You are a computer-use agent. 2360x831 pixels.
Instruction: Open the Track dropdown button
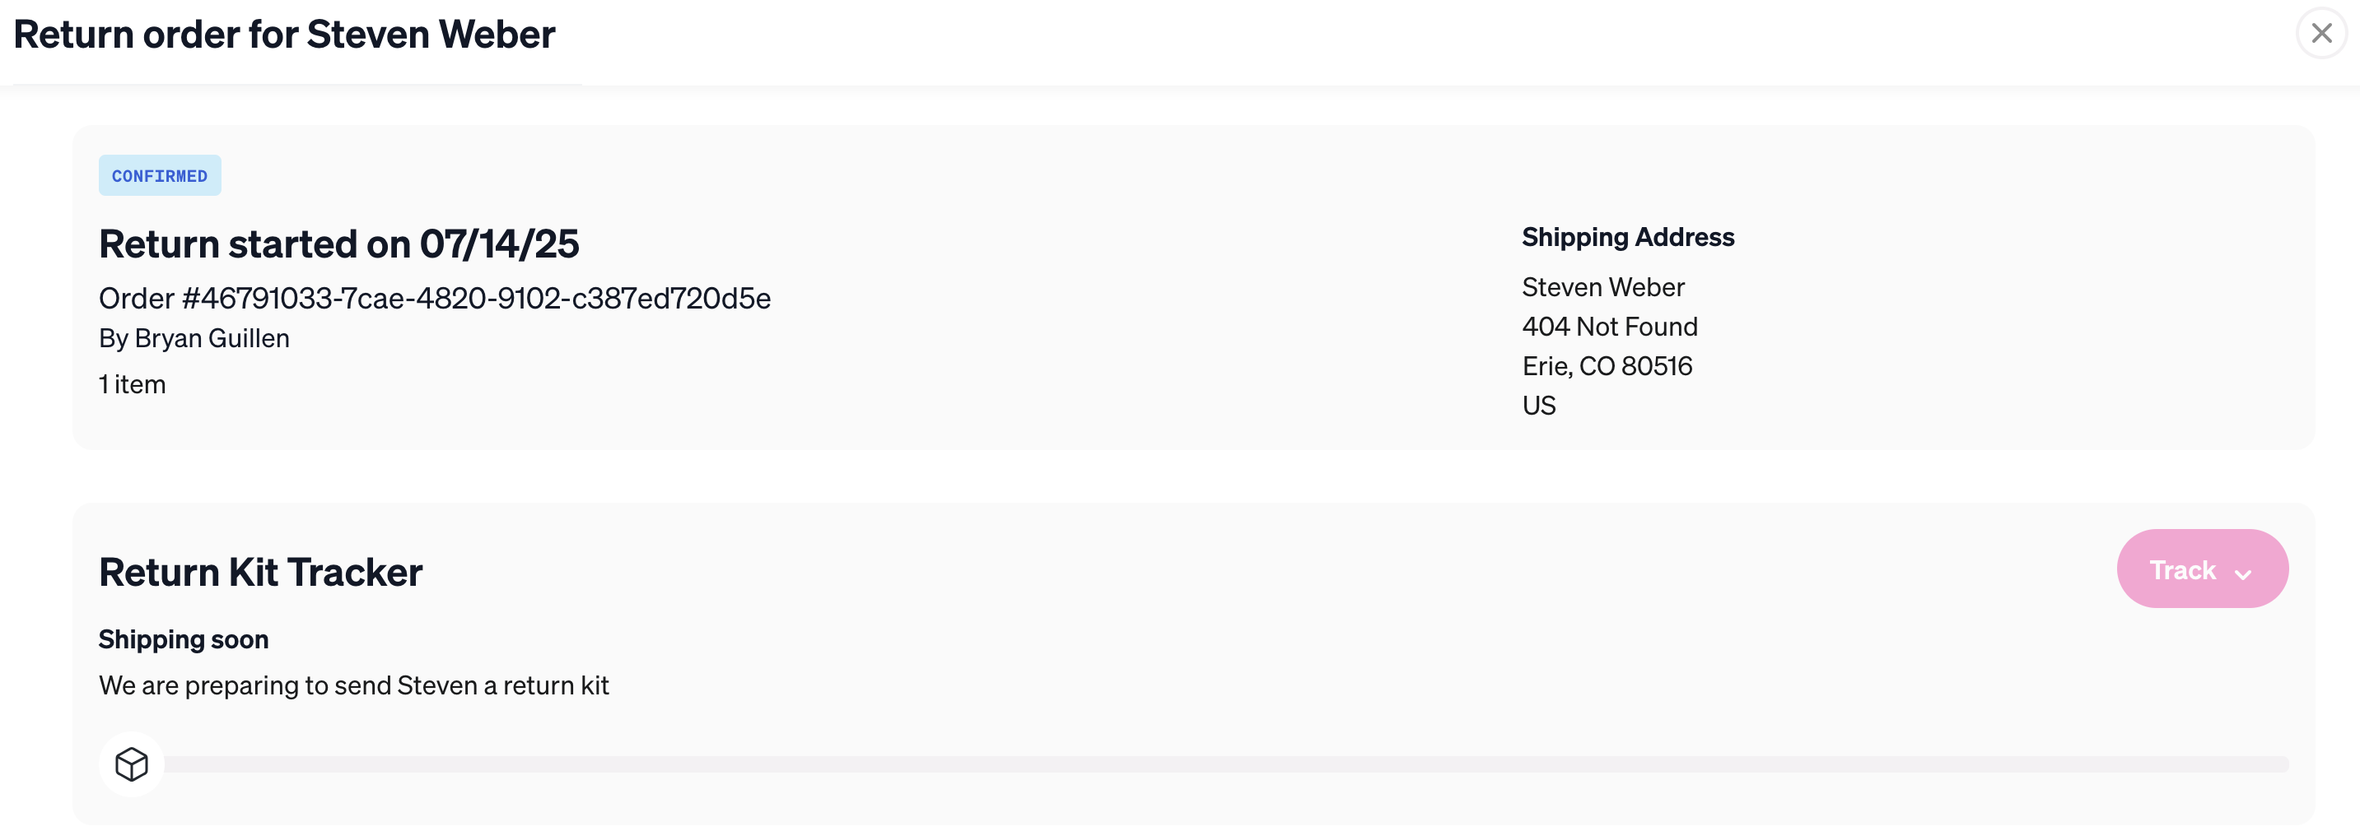(2203, 569)
